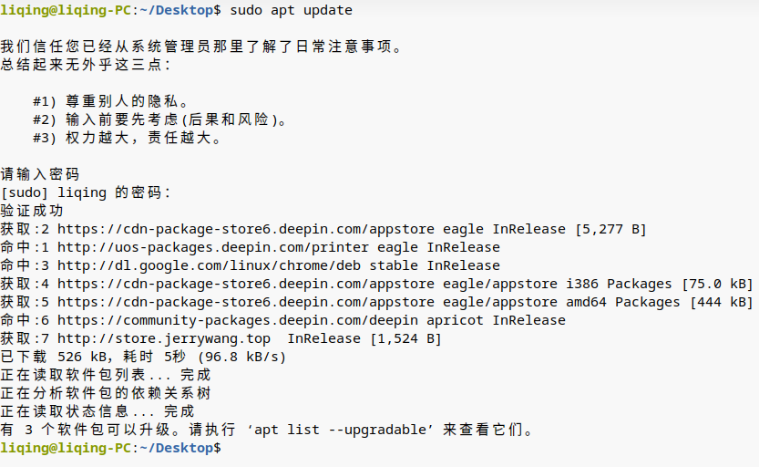Click the community-packages.deepin.com URL
This screenshot has height=467, width=759.
pos(238,321)
